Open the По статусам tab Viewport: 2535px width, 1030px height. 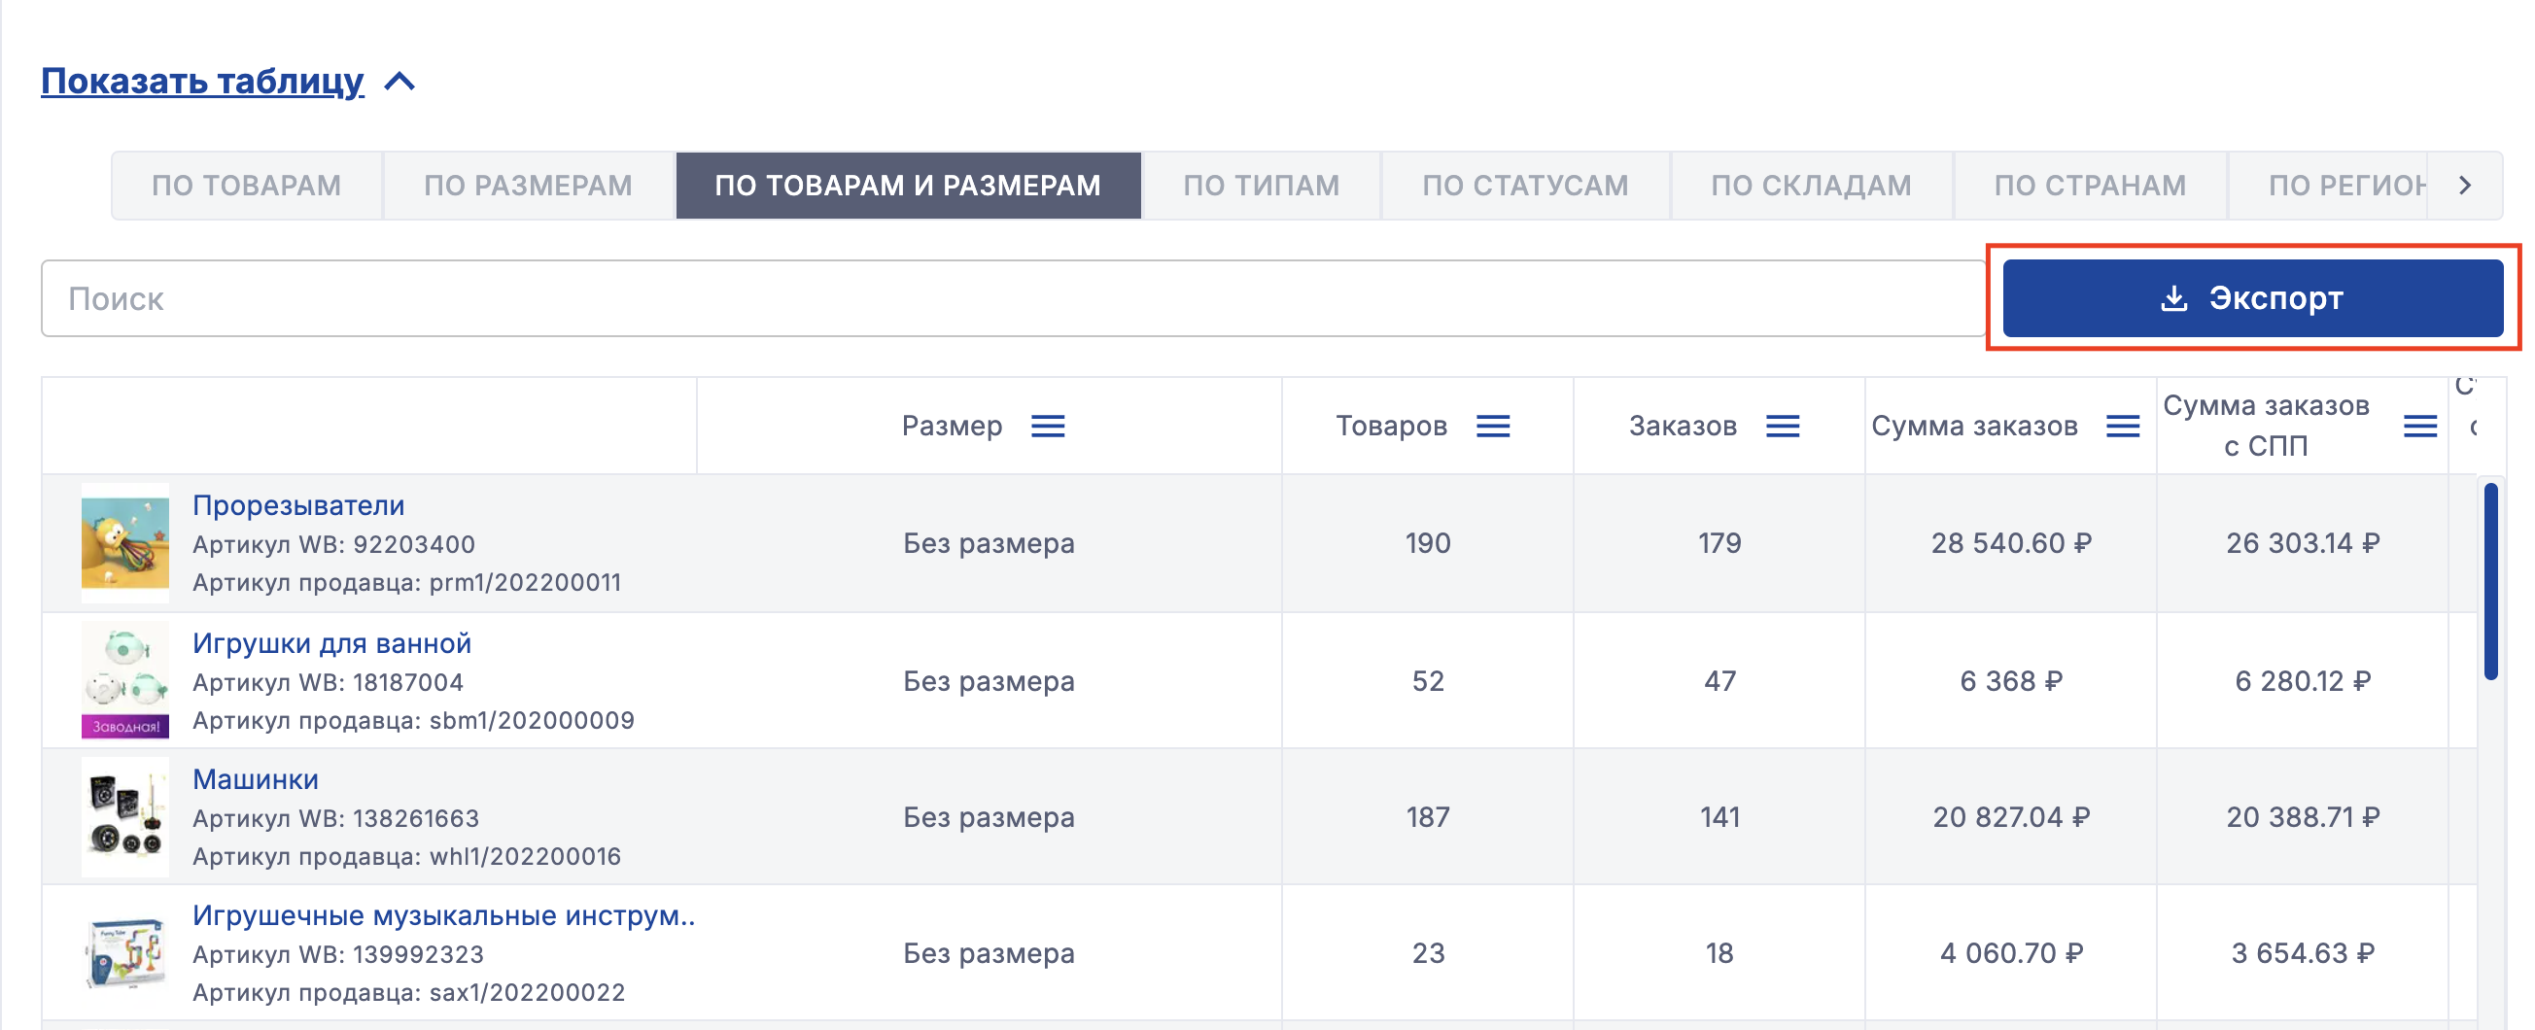(1524, 185)
